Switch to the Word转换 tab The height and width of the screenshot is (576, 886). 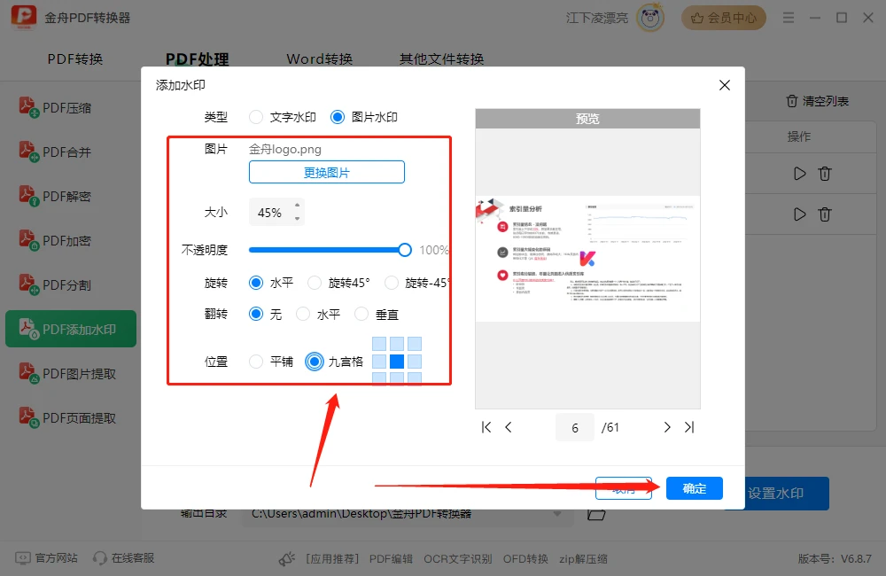click(318, 58)
